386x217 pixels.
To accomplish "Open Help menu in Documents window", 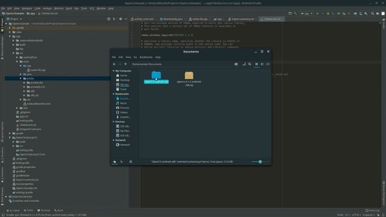I will click(x=158, y=57).
